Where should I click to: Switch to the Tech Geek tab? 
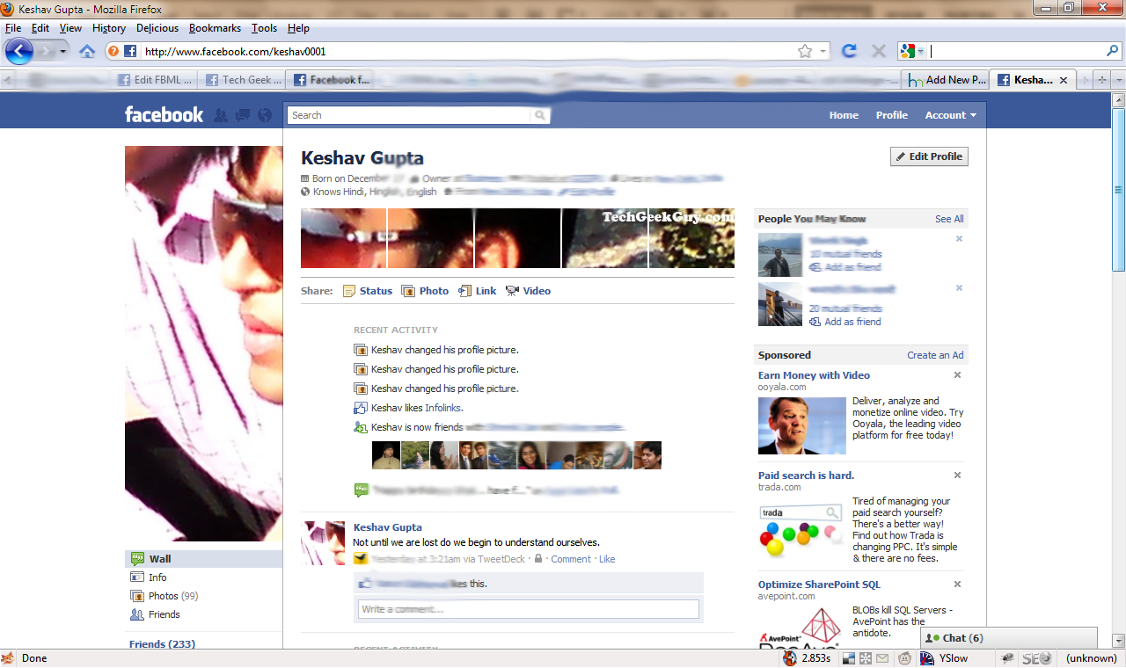tap(243, 79)
